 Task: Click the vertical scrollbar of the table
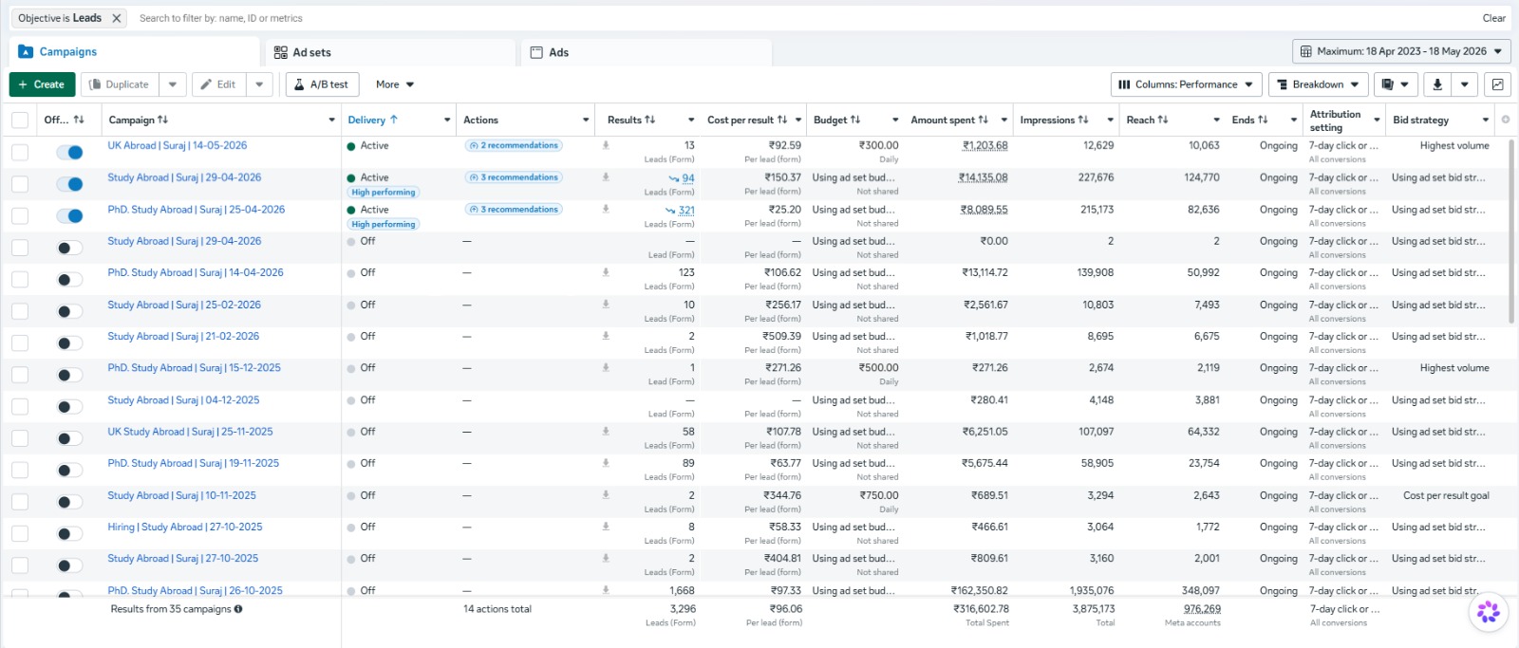[1512, 232]
